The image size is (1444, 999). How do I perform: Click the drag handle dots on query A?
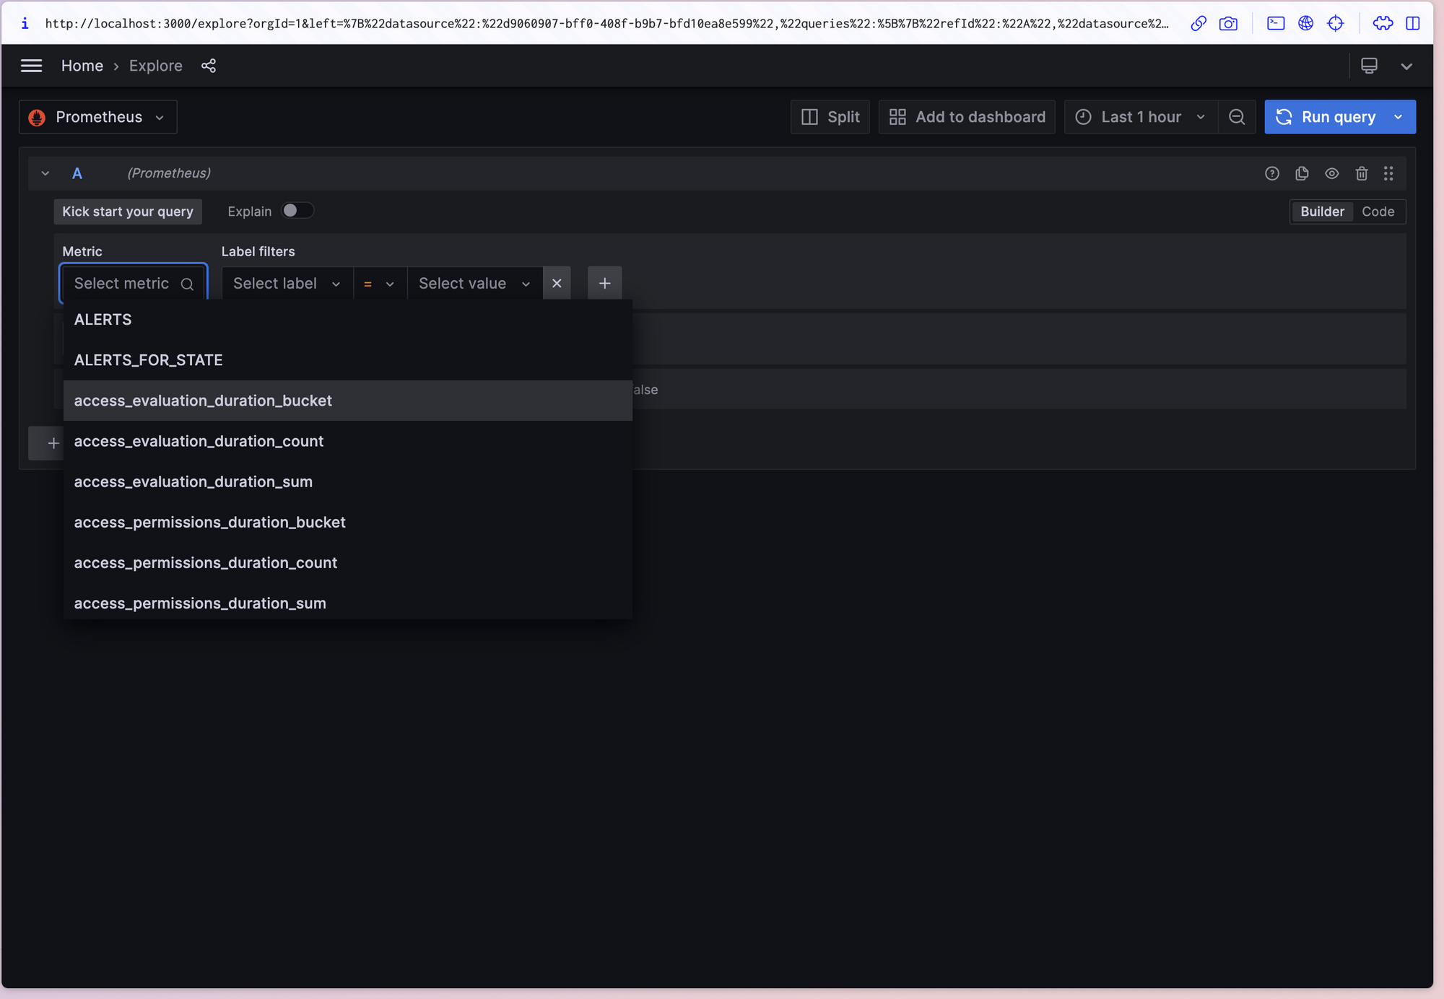[x=1388, y=173]
